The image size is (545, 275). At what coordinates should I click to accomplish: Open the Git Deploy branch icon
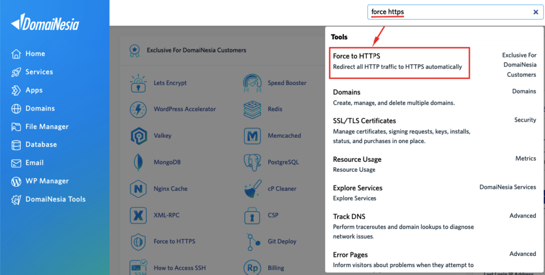253,241
